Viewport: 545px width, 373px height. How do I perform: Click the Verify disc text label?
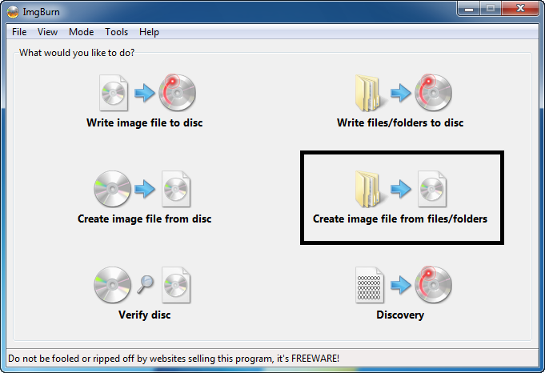click(145, 315)
